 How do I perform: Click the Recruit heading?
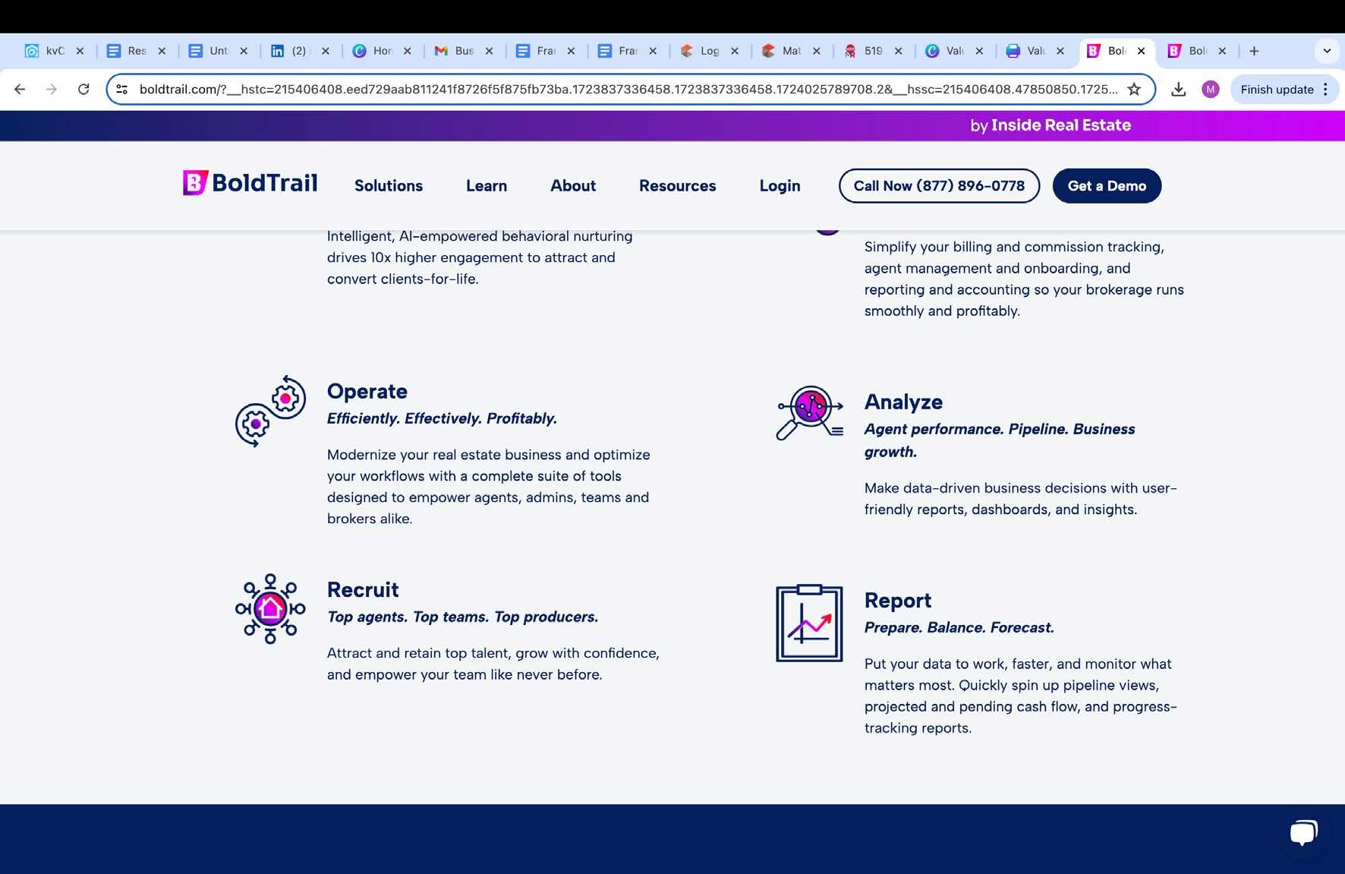[x=363, y=590]
